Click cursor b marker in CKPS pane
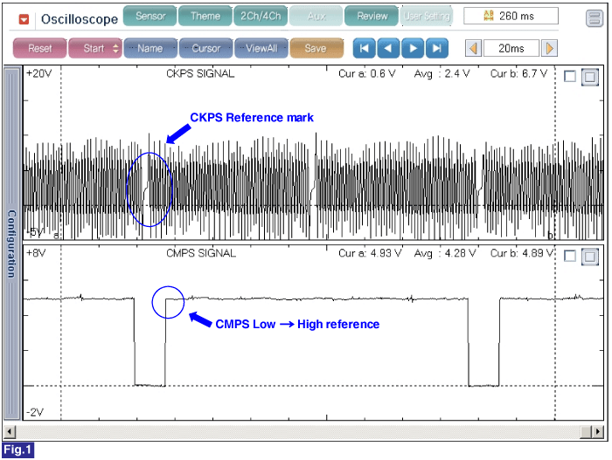The width and height of the screenshot is (612, 460). pyautogui.click(x=550, y=235)
